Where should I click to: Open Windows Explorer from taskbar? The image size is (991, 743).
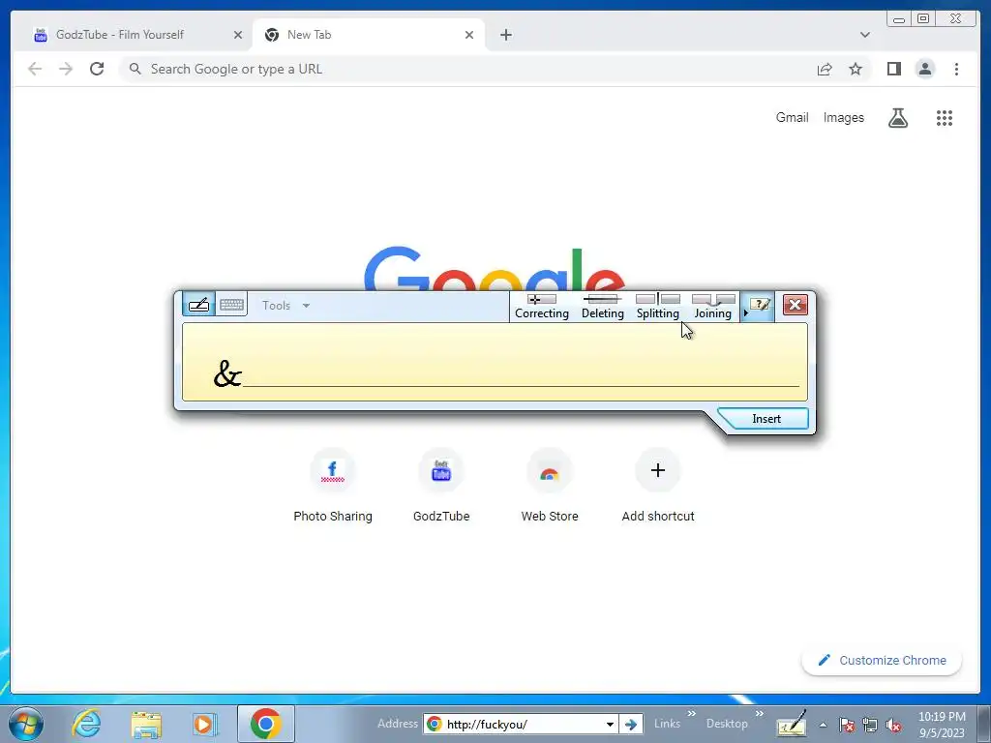tap(146, 724)
